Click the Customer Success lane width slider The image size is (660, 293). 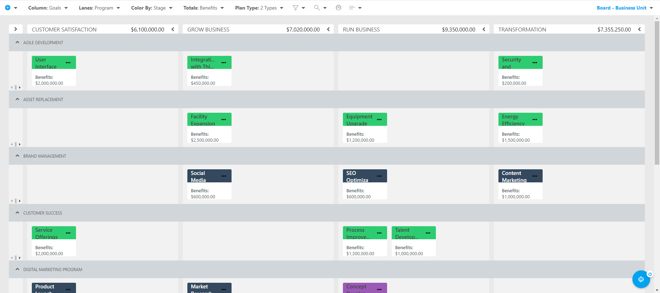pyautogui.click(x=16, y=258)
